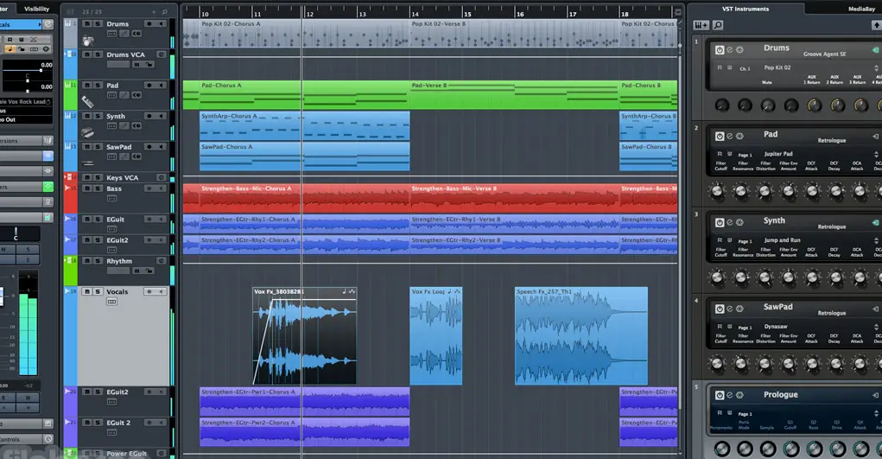
Task: Select the Vox Fx_38038281 audio clip
Action: point(304,336)
